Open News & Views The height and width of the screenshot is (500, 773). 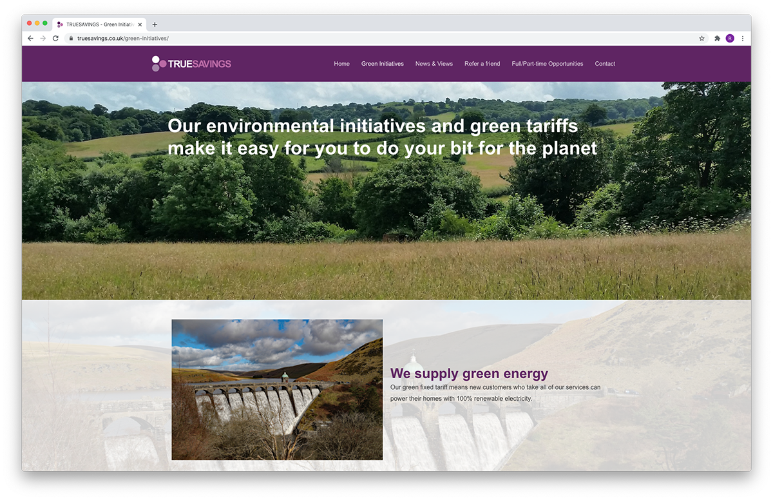pos(434,64)
